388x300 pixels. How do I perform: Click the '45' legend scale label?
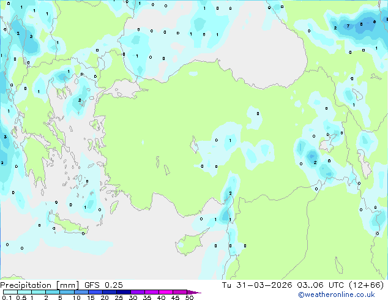click(175, 298)
